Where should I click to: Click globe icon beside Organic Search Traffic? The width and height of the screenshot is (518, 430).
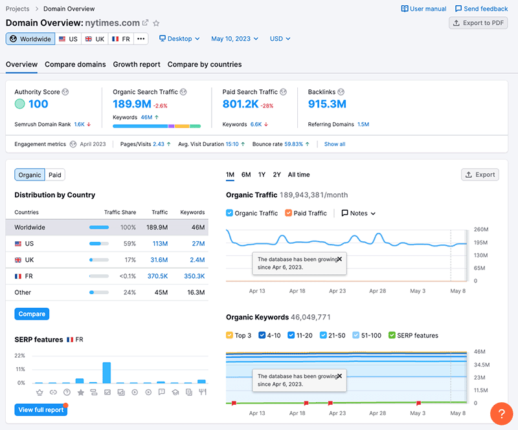183,92
